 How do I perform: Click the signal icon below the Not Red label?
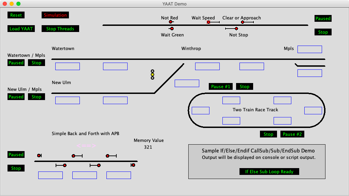[x=171, y=22]
